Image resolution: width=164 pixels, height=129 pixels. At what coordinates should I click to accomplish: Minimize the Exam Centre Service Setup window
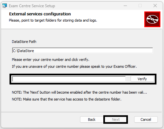pos(125,6)
